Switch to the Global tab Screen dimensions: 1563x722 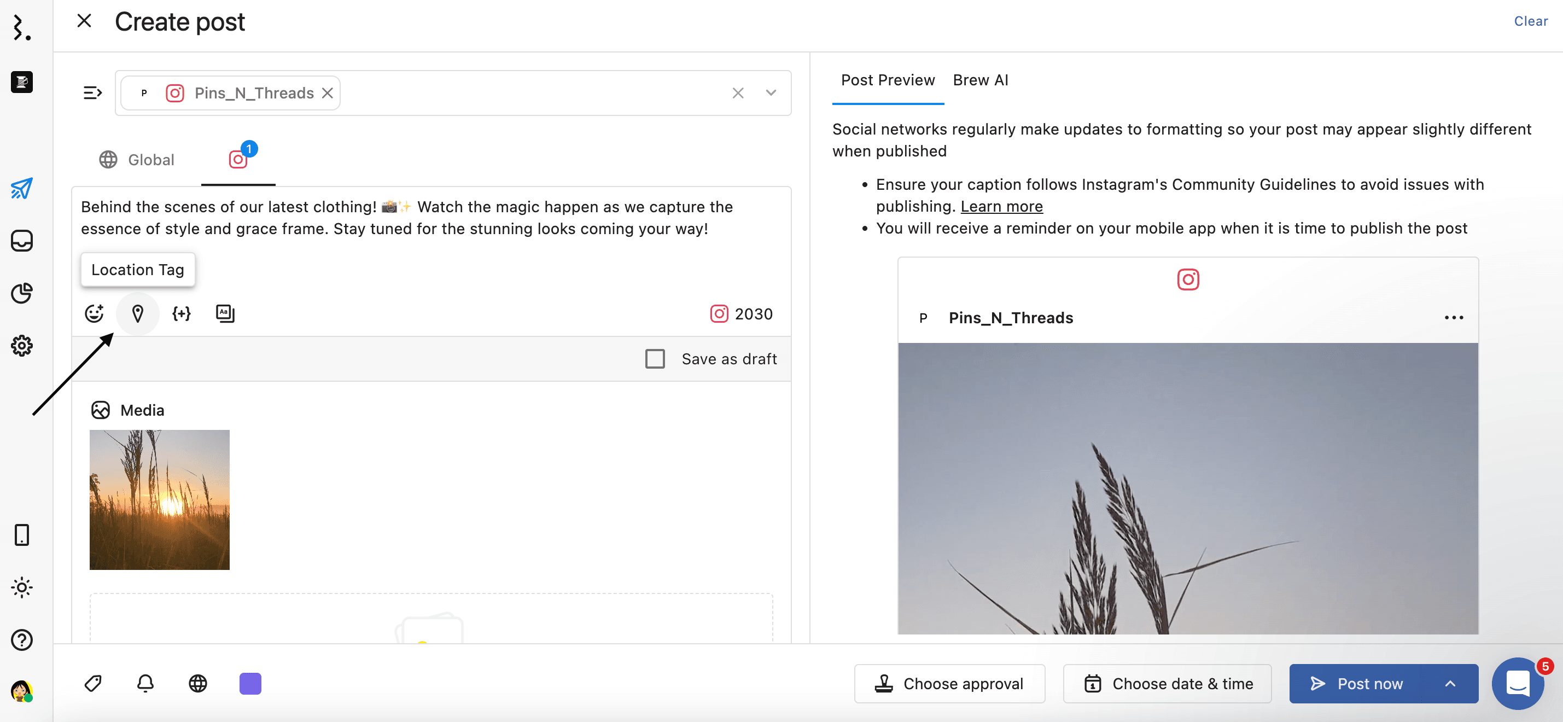pos(137,160)
